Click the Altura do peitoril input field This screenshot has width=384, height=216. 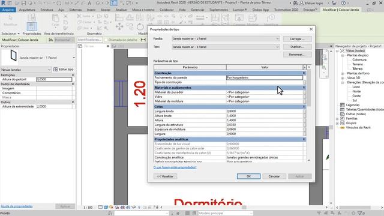pyautogui.click(x=54, y=79)
